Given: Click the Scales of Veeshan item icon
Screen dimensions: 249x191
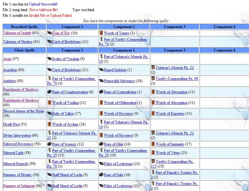Looking at the screenshot, I should pos(49,59).
